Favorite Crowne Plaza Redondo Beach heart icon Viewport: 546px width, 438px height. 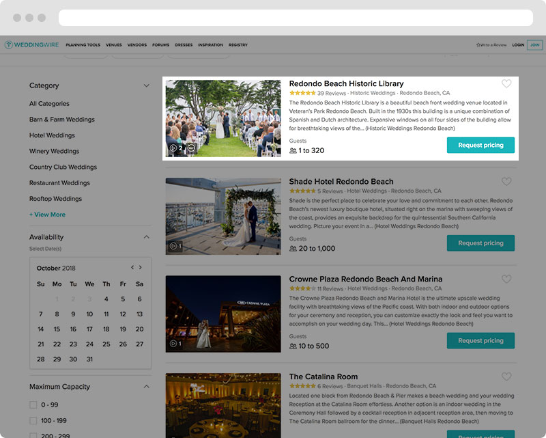506,279
